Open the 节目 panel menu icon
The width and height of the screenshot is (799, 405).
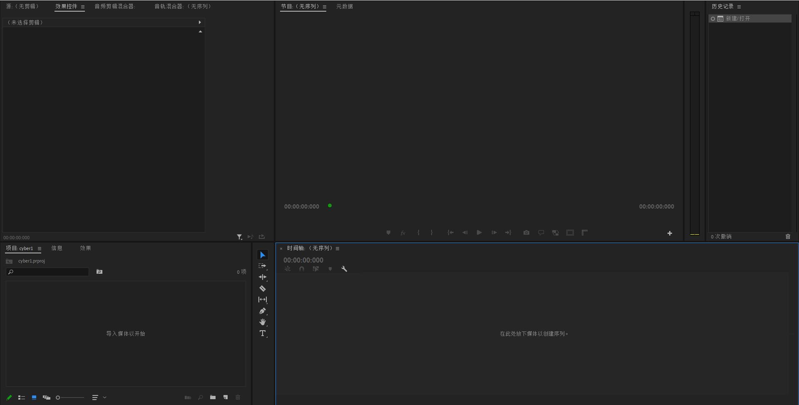point(325,7)
